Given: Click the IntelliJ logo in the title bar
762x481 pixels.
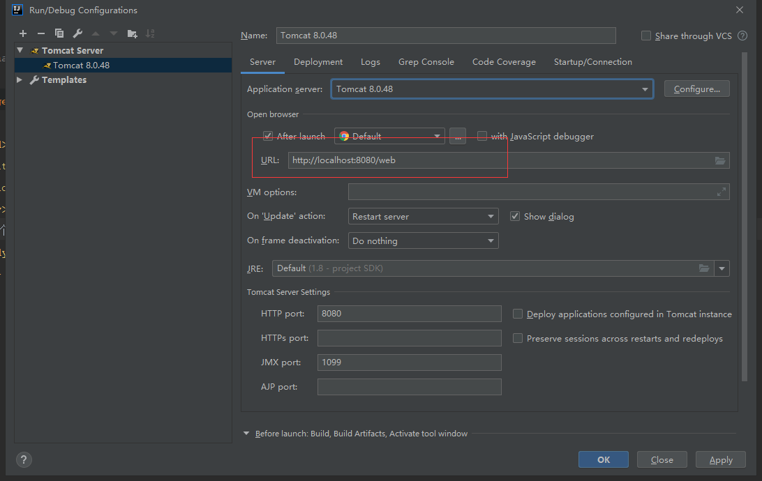Looking at the screenshot, I should (x=17, y=10).
